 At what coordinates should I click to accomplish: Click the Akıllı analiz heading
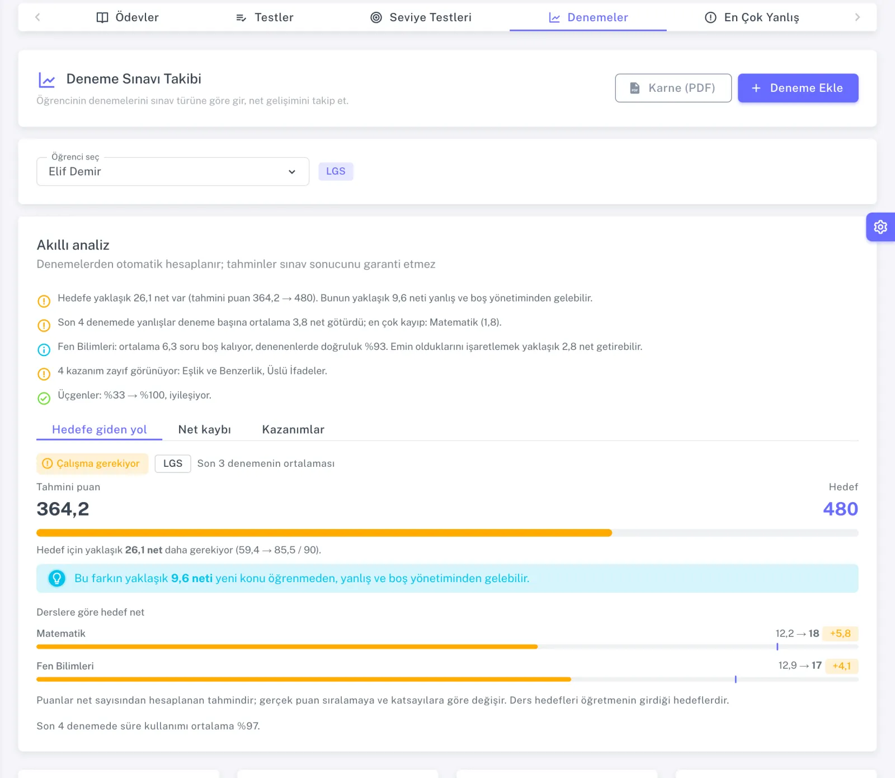click(73, 245)
